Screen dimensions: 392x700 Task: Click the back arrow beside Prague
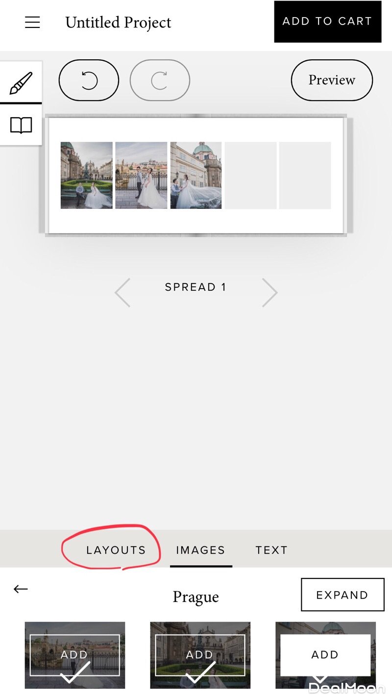(x=21, y=589)
